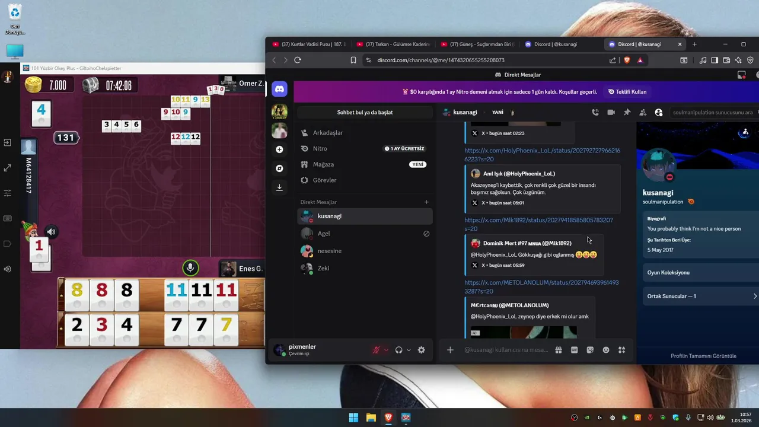Click the soulmanipulation search box
759x427 pixels.
715,112
